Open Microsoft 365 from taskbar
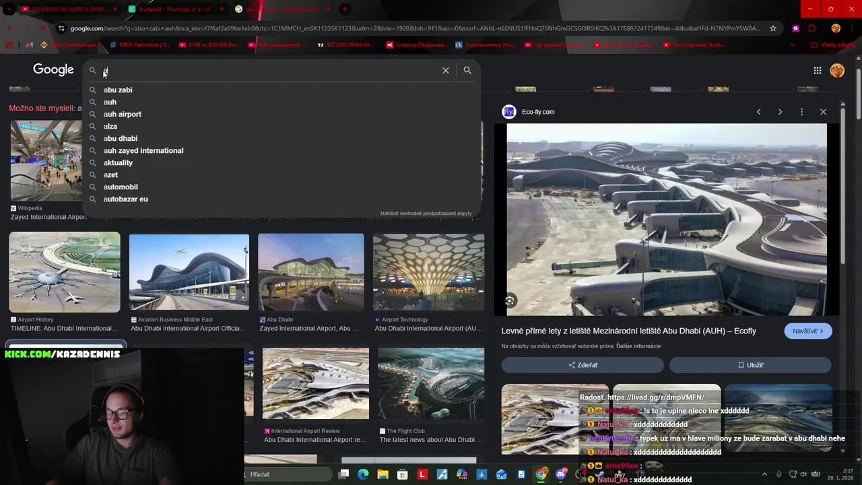The height and width of the screenshot is (485, 862). pos(462,474)
